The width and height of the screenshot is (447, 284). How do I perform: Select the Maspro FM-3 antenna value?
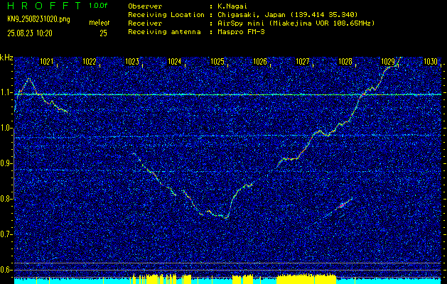click(x=240, y=32)
